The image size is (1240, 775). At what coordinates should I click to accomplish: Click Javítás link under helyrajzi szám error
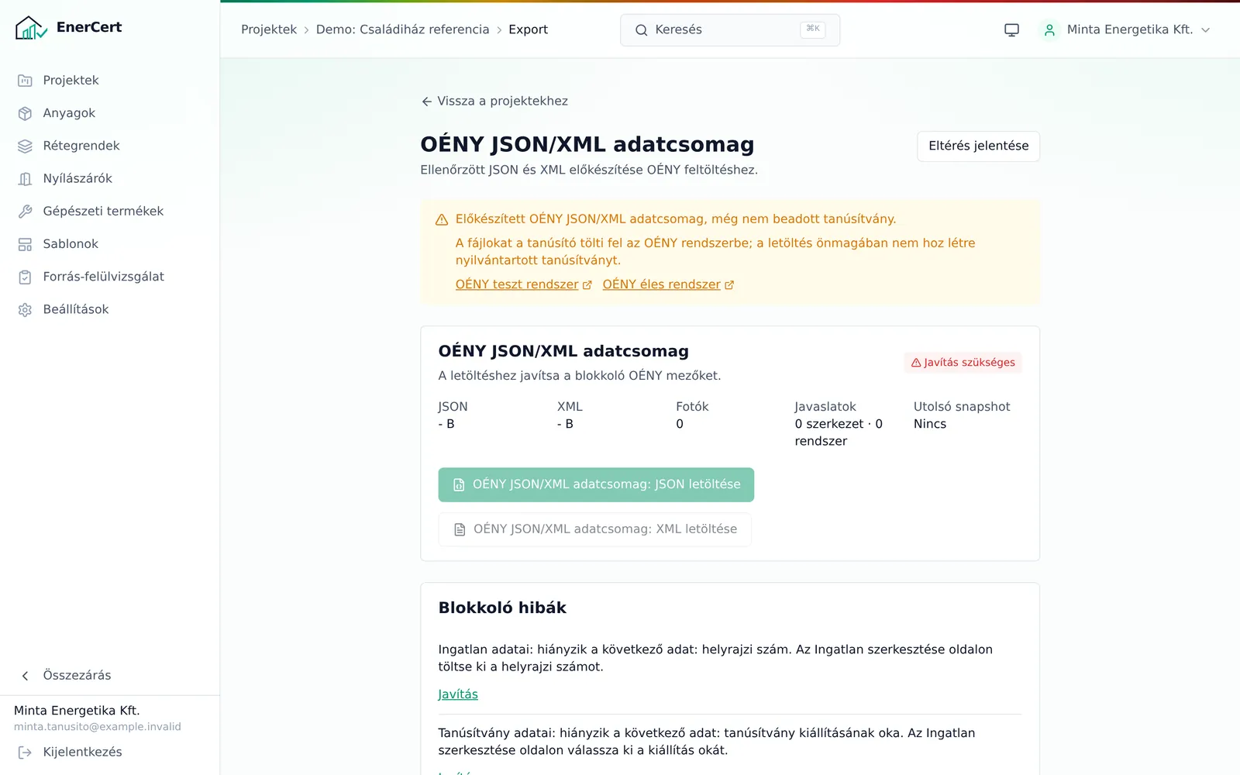458,694
